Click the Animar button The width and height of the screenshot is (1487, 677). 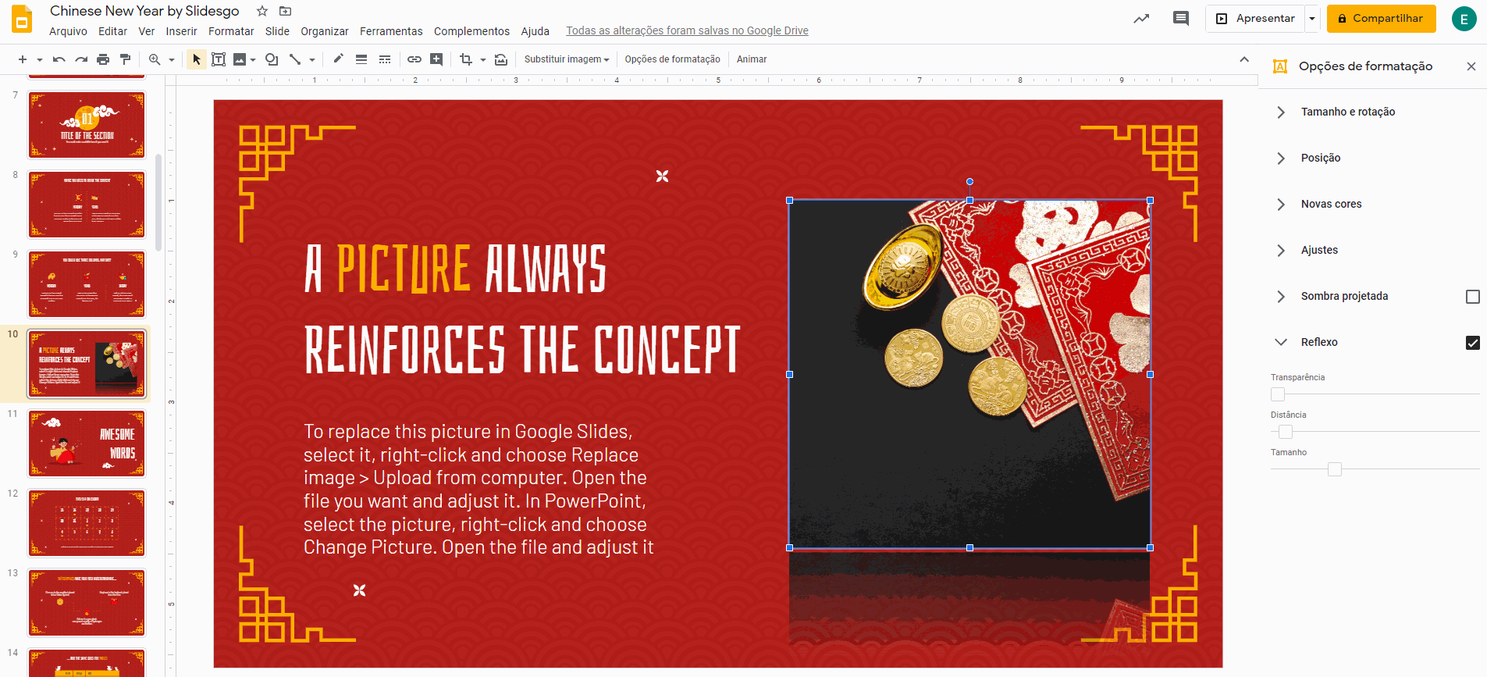point(752,59)
